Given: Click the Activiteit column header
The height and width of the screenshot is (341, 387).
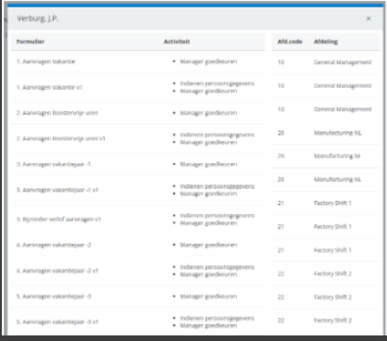Looking at the screenshot, I should (177, 42).
